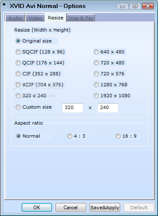Close the XVID Avi Normal Options dialog
Image resolution: width=158 pixels, height=216 pixels.
click(x=148, y=6)
